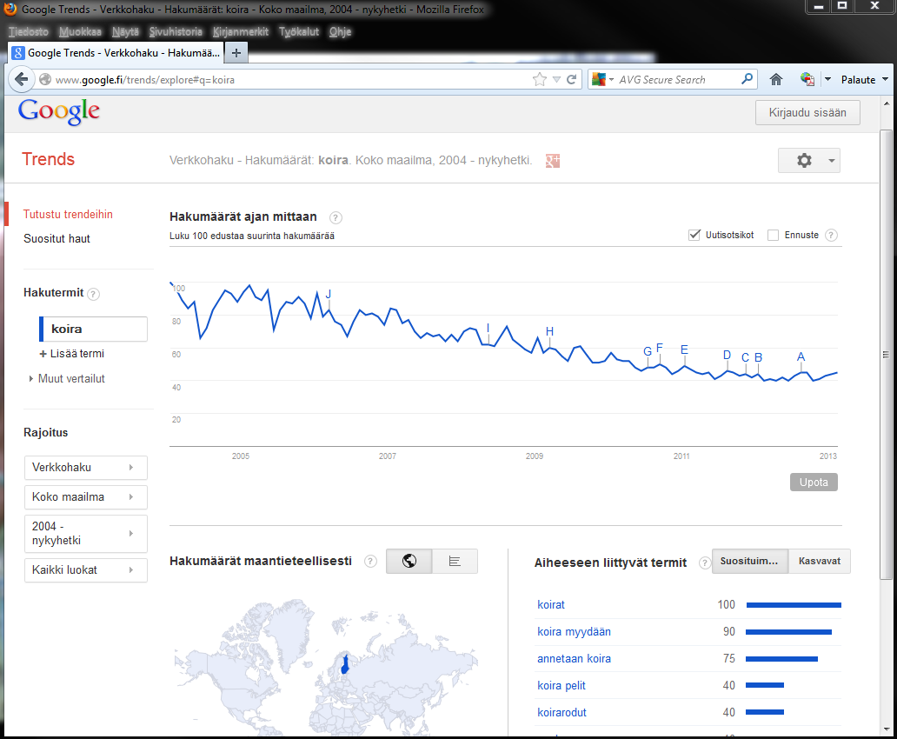Viewport: 897px width, 739px height.
Task: Open the Palaute dropdown arrow
Action: click(886, 80)
